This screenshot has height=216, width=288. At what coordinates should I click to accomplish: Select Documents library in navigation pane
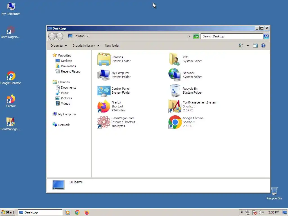pyautogui.click(x=66, y=87)
